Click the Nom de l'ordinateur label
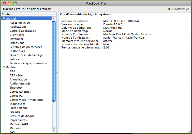Screen dimensions: 192x134 pos(76,34)
